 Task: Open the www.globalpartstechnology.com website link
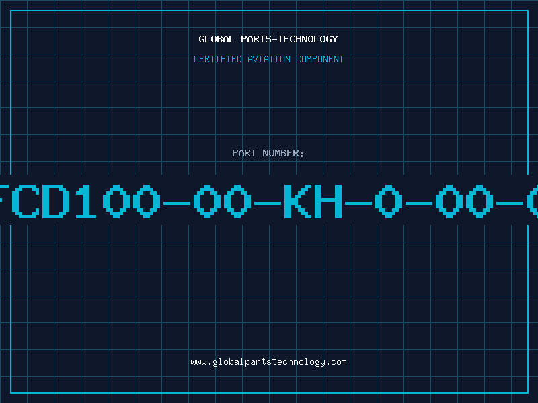(x=268, y=362)
